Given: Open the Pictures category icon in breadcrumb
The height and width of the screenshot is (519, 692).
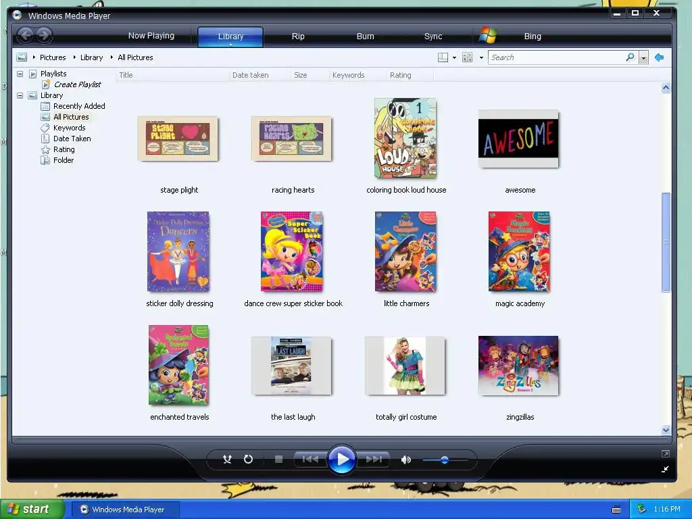Looking at the screenshot, I should point(22,57).
